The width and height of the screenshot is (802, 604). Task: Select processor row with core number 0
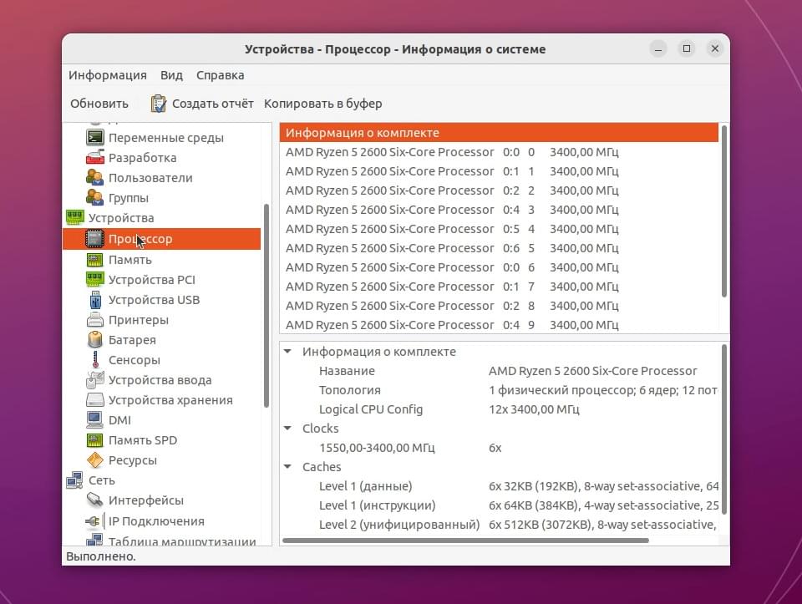pos(499,152)
